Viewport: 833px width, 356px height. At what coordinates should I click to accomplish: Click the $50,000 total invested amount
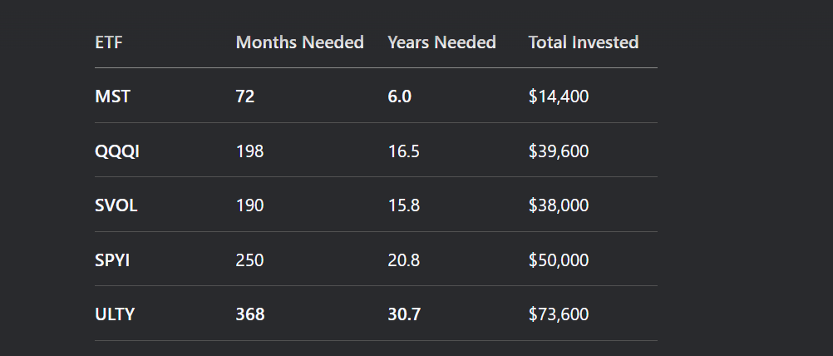[x=559, y=260]
